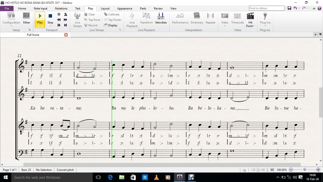
Task: Click the round Record transport button
Action: [x=59, y=14]
